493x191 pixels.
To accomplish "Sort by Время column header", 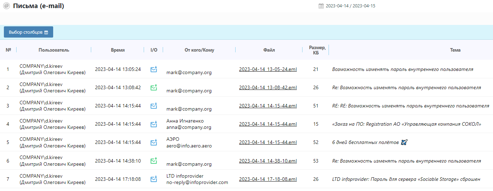I will [118, 50].
